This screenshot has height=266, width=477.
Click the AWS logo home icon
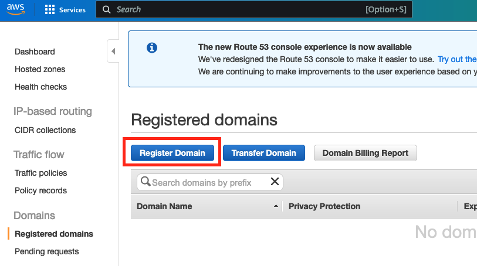click(15, 9)
